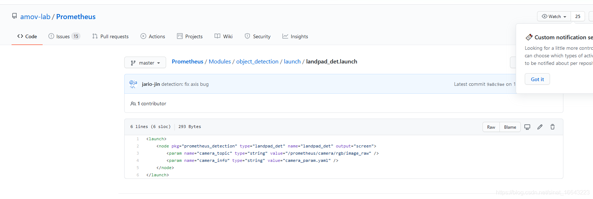Open the Insights tab

[295, 36]
